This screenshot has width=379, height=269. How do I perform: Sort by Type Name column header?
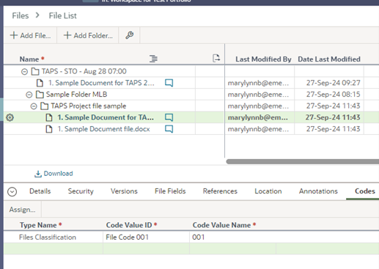pyautogui.click(x=38, y=225)
